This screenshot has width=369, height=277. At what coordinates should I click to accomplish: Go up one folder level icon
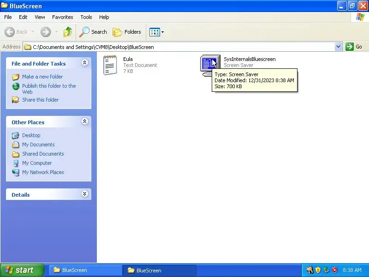click(68, 32)
